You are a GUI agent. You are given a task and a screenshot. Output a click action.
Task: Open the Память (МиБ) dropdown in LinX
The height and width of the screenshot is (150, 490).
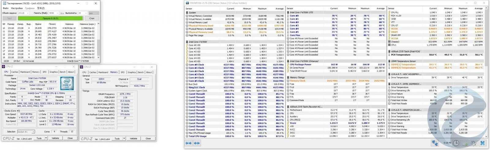(x=57, y=13)
